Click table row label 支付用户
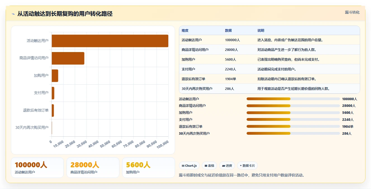This screenshot has width=371, height=189. point(188,69)
